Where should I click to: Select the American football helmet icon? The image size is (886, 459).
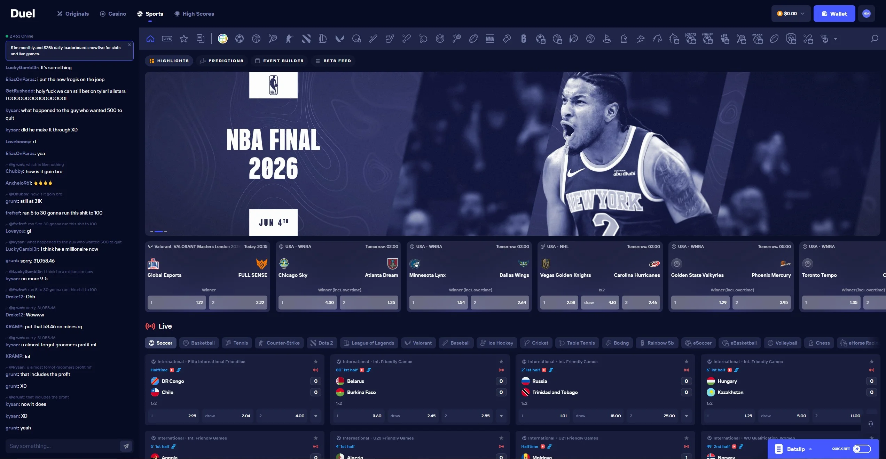pyautogui.click(x=356, y=39)
